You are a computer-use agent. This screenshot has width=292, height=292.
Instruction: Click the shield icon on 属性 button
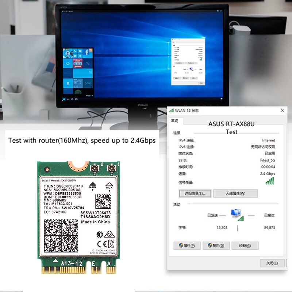[x=180, y=246]
